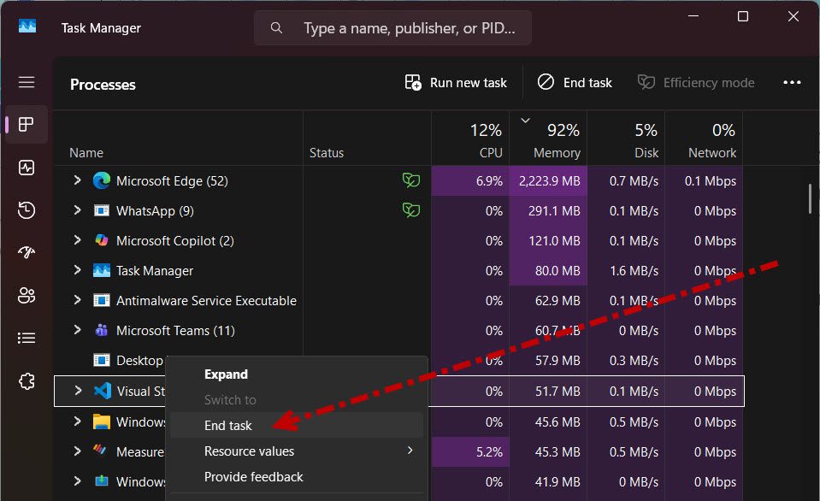View Startup apps from the sidebar
Viewport: 820px width, 501px height.
click(x=26, y=252)
